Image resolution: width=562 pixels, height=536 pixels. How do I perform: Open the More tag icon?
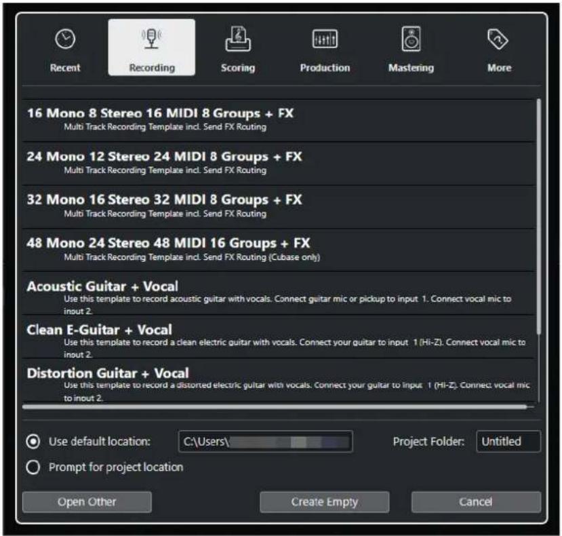498,39
